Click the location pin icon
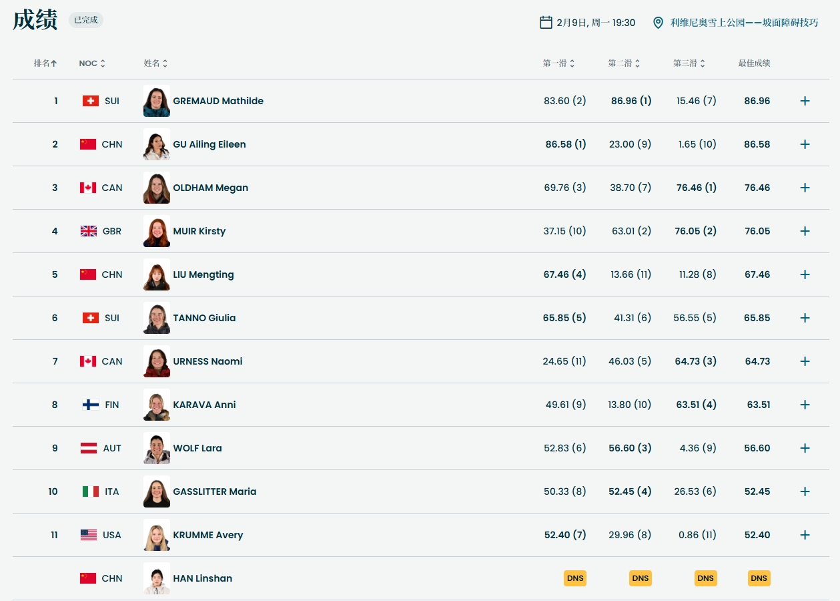Image resolution: width=840 pixels, height=601 pixels. click(658, 23)
